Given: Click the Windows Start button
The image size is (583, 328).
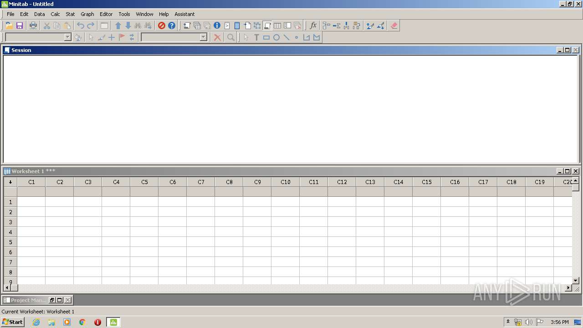Looking at the screenshot, I should click(x=12, y=322).
